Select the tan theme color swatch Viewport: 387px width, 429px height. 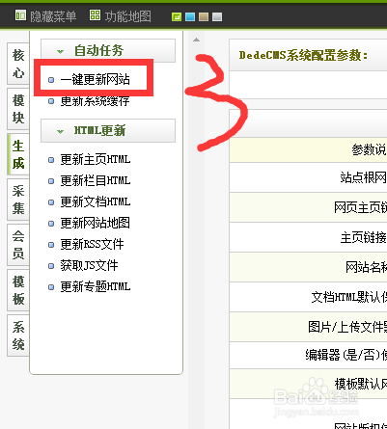[204, 16]
